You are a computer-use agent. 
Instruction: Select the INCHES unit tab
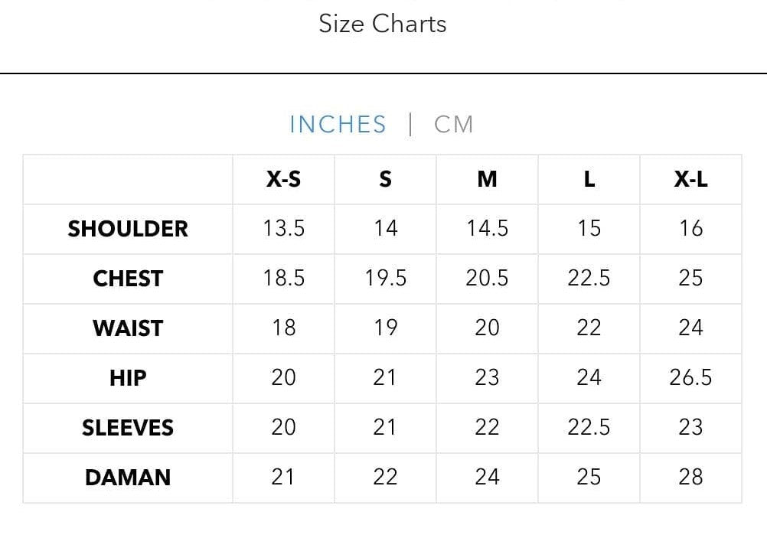pos(338,124)
